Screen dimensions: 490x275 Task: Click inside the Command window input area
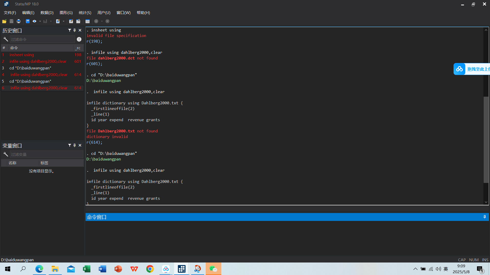(287, 238)
